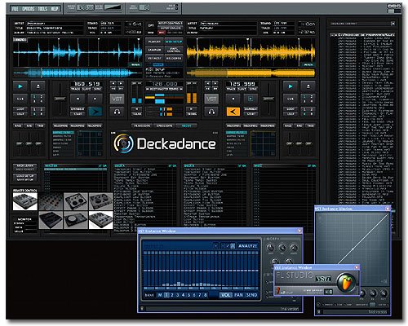Select the first remote control device thumbnail
The image size is (408, 326).
[x=25, y=201]
